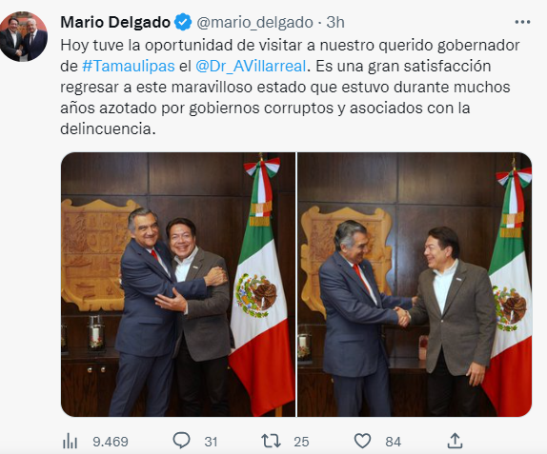The width and height of the screenshot is (547, 454).
Task: Click the 84 likes count
Action: coord(394,442)
